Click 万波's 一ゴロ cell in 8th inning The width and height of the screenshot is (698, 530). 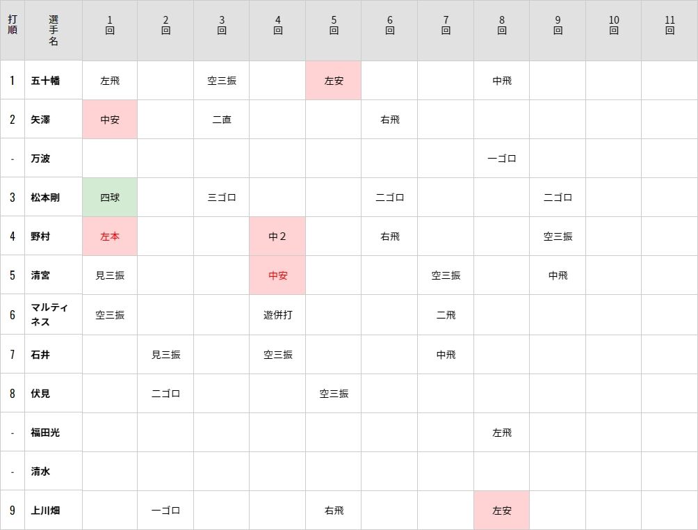(502, 159)
